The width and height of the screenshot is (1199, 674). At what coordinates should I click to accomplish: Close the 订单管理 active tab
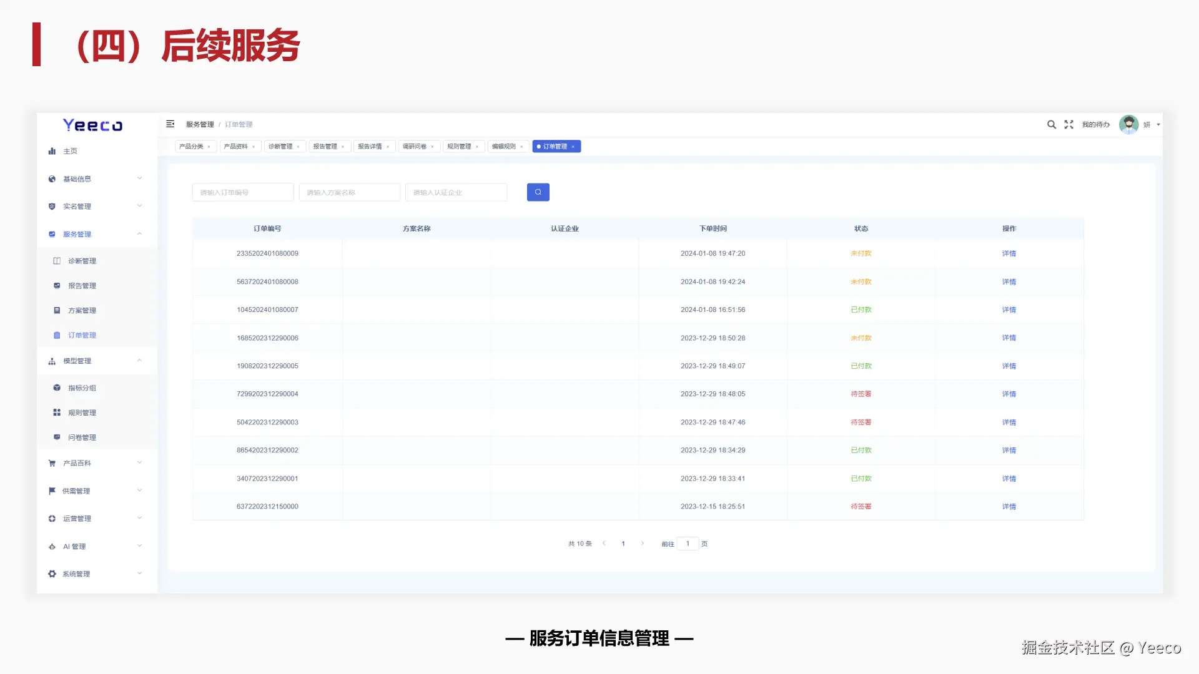pos(573,147)
